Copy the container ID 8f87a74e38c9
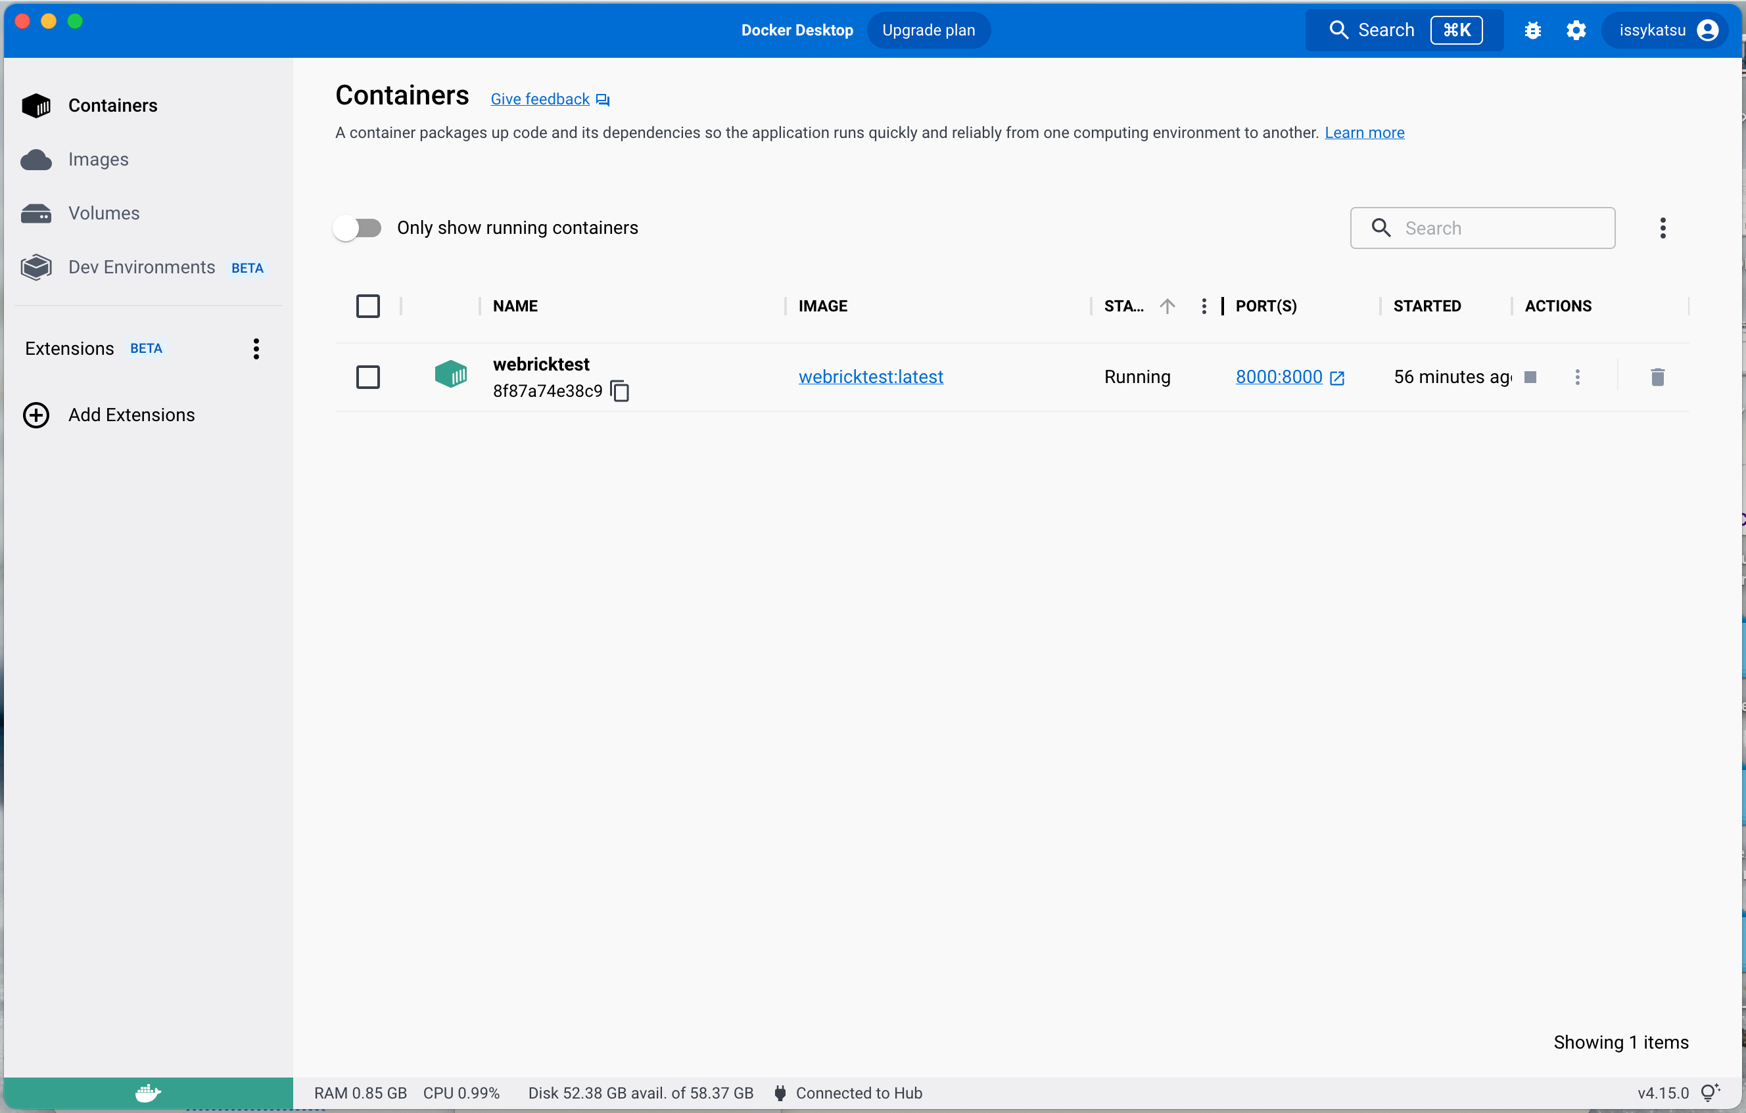 (x=620, y=392)
